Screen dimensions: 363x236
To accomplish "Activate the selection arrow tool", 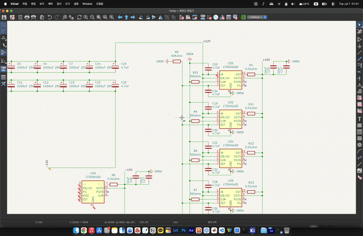I will (359, 24).
